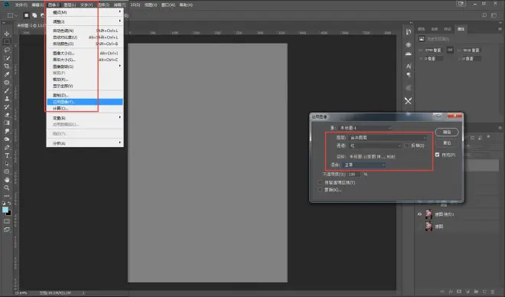Select the Eyedropper tool

pos(6,74)
